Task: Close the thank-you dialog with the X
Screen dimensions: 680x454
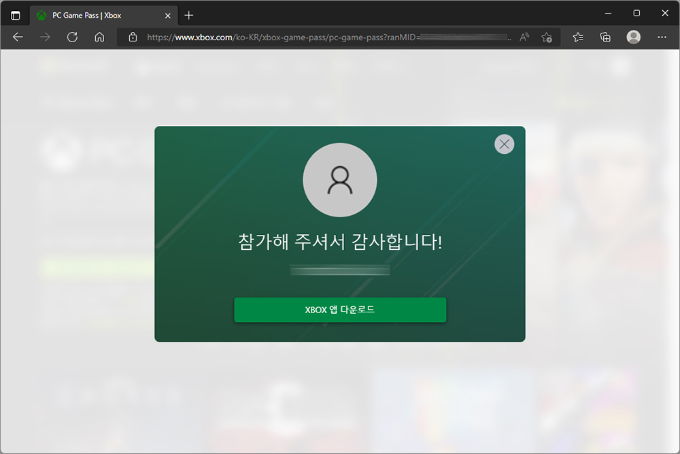Action: click(504, 144)
